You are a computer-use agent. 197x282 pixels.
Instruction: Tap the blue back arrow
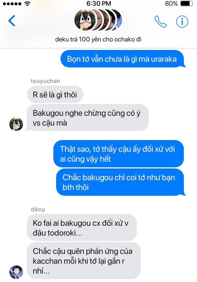coord(12,21)
